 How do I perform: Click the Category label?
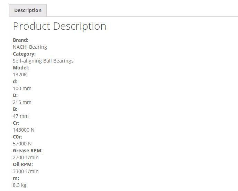pyautogui.click(x=24, y=54)
